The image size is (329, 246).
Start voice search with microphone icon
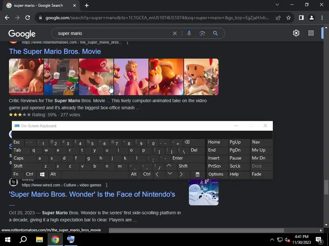click(189, 33)
